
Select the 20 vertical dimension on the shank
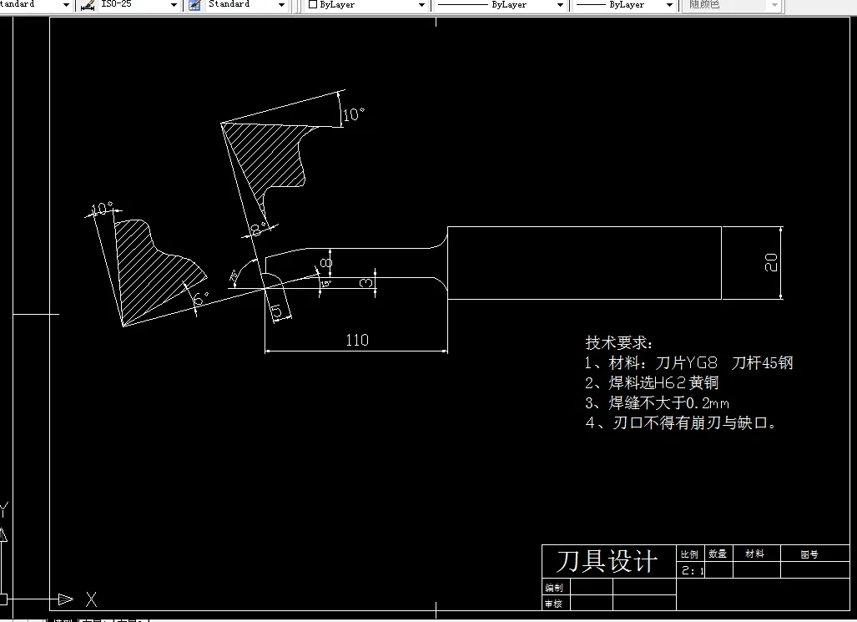[771, 262]
